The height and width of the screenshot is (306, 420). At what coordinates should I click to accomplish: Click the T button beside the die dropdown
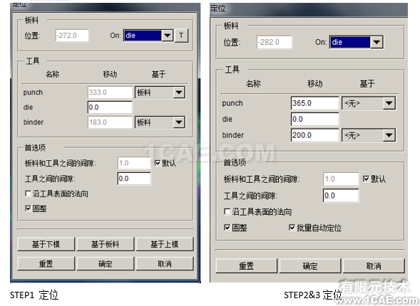(x=181, y=36)
